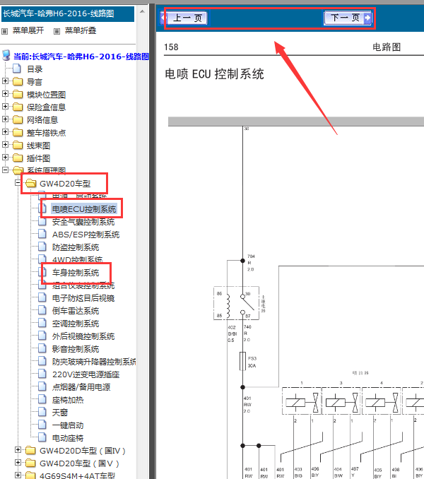Screen dimensions: 424x479
Task: Click the computer icon beside 当前 title
Action: [x=6, y=55]
